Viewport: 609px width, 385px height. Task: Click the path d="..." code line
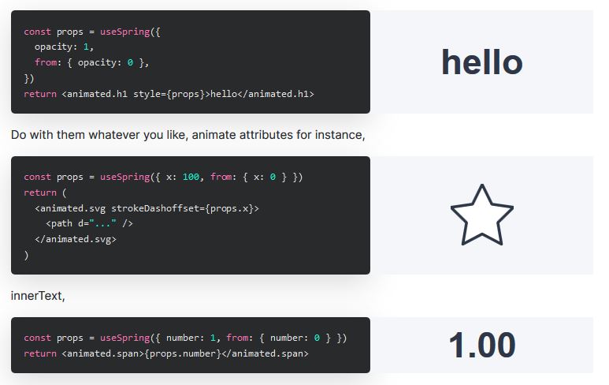89,223
